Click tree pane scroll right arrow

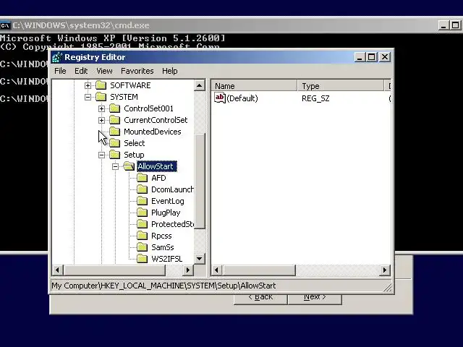click(188, 270)
